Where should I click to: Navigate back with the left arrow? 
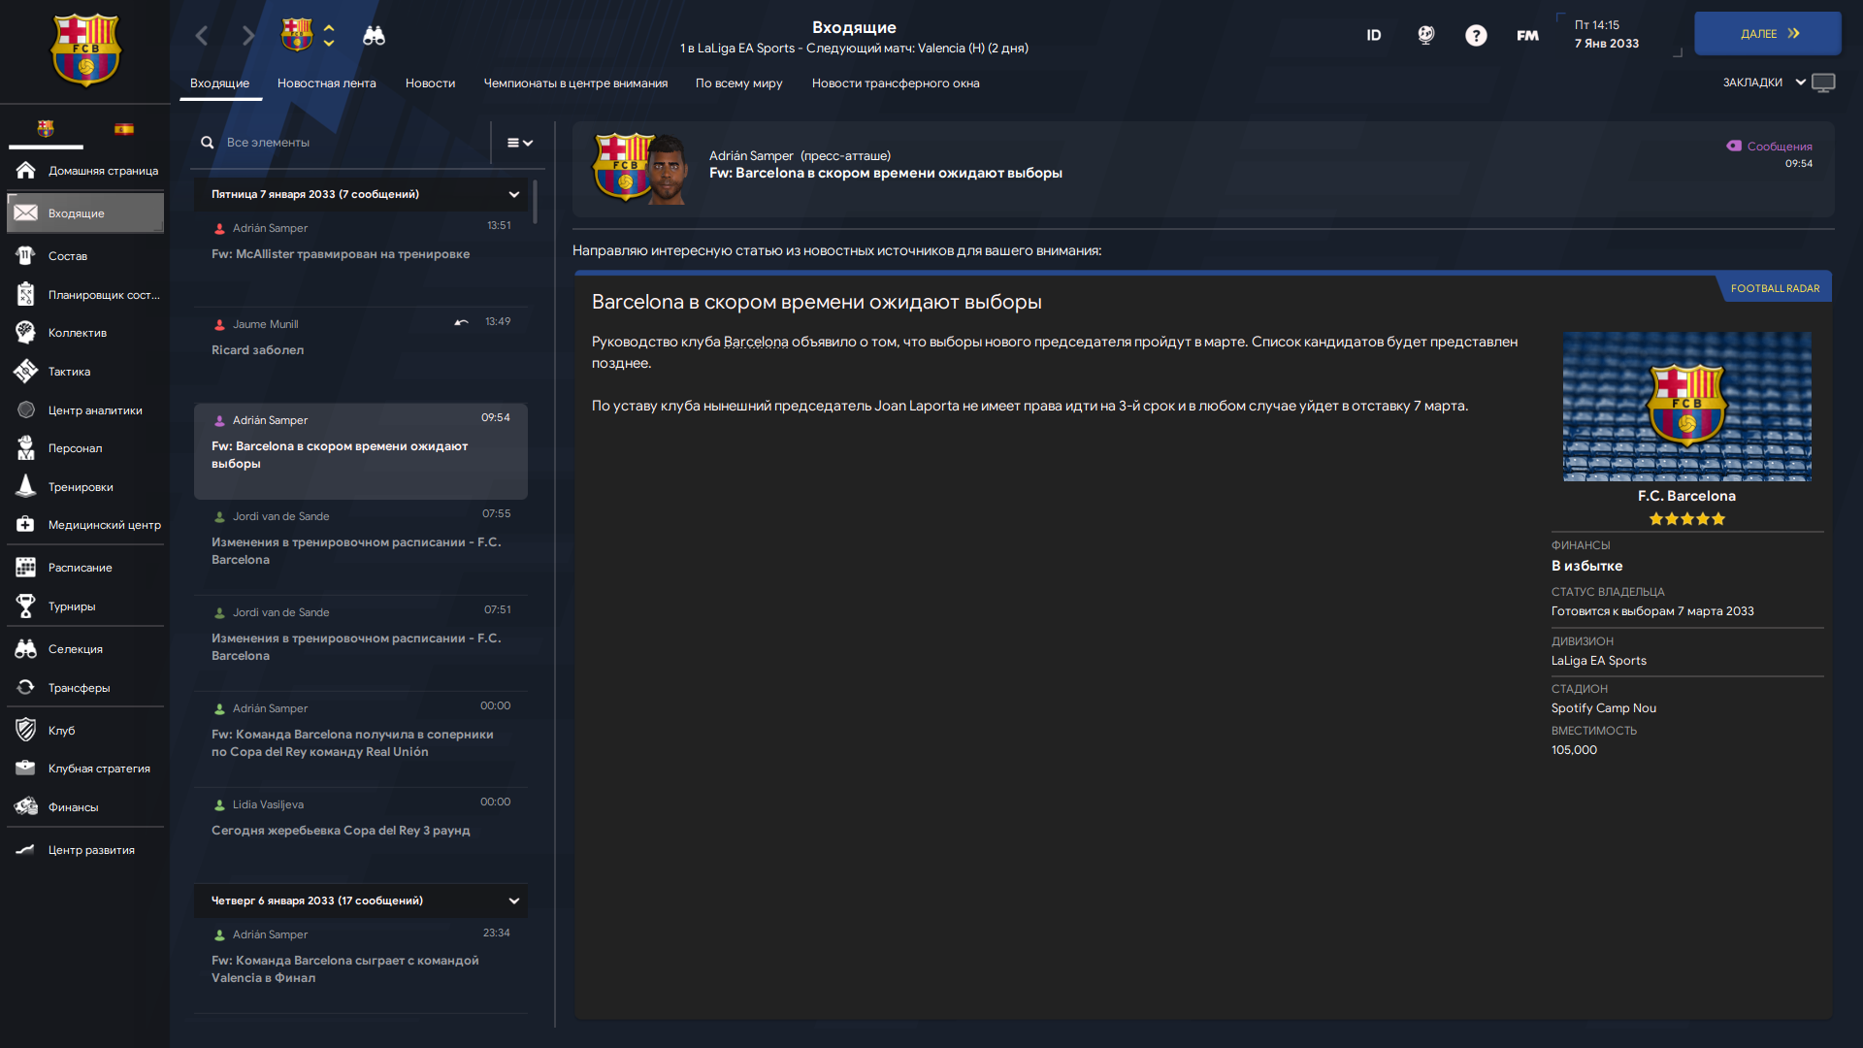(x=202, y=36)
